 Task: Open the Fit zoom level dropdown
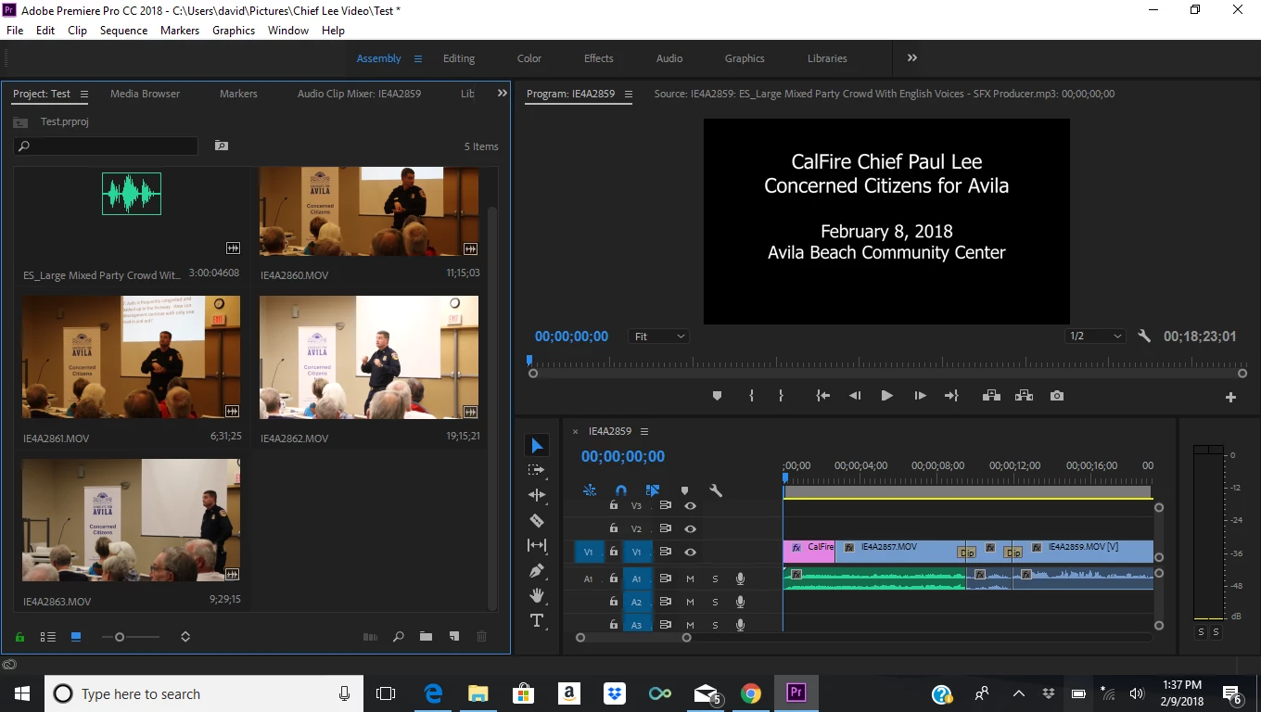(x=659, y=337)
